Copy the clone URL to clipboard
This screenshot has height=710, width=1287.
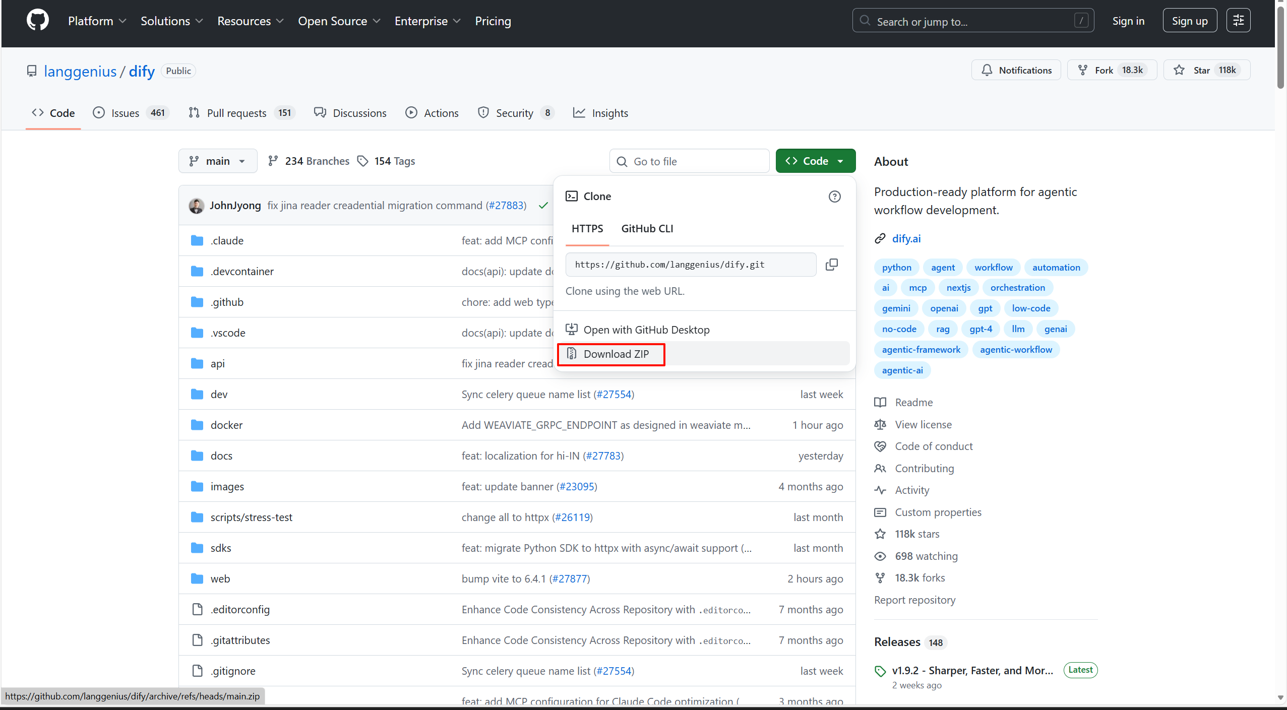[831, 265]
